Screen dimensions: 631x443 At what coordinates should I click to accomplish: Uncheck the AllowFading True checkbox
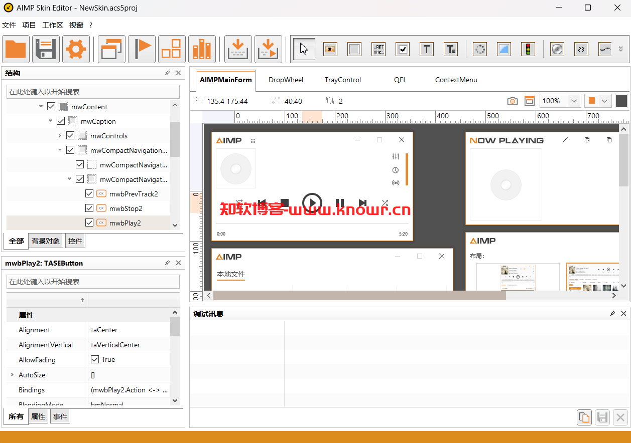94,359
